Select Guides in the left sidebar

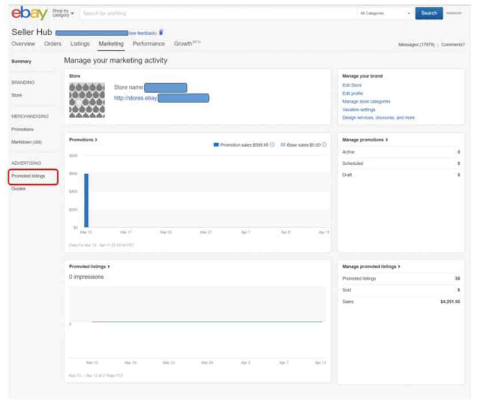(18, 188)
